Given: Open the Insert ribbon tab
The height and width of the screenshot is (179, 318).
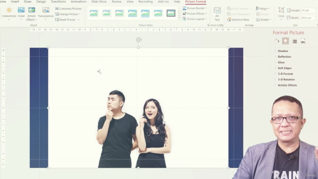Looking at the screenshot, I should (x=15, y=1).
